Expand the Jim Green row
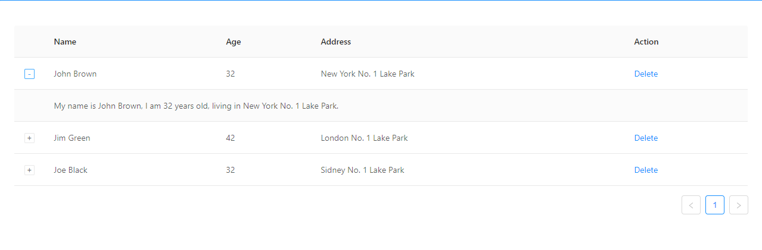 (x=29, y=138)
